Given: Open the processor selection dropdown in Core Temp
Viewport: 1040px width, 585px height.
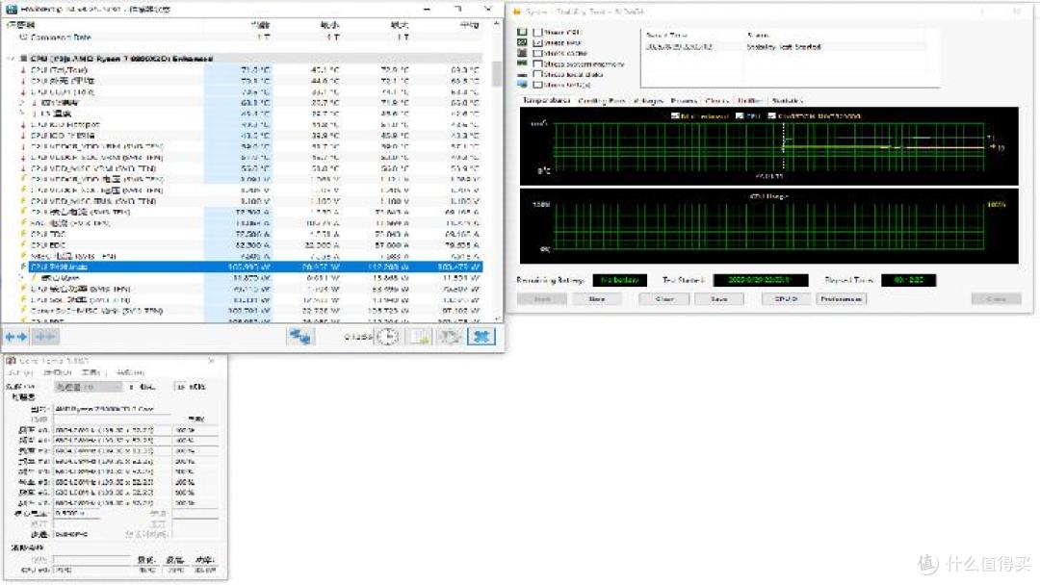Looking at the screenshot, I should [x=89, y=386].
